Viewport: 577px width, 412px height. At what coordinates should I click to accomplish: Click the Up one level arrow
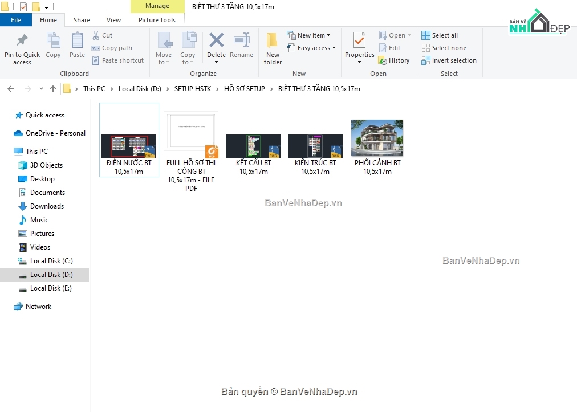click(x=53, y=89)
